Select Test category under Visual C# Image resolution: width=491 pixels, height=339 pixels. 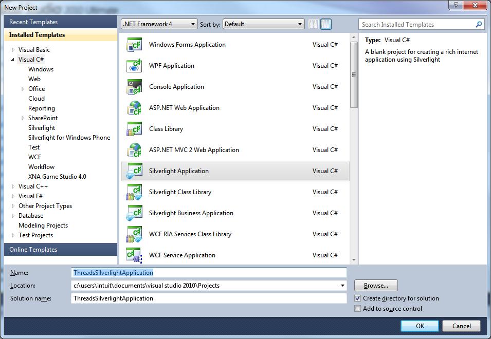(x=34, y=147)
